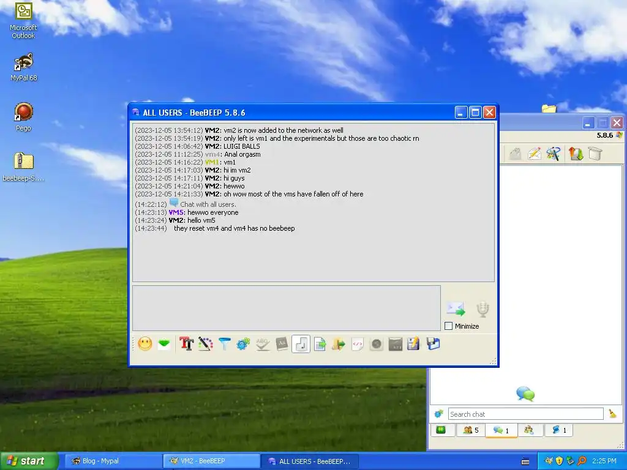The height and width of the screenshot is (470, 627).
Task: Click the greyed tag icon in main window toolbar
Action: pos(516,154)
